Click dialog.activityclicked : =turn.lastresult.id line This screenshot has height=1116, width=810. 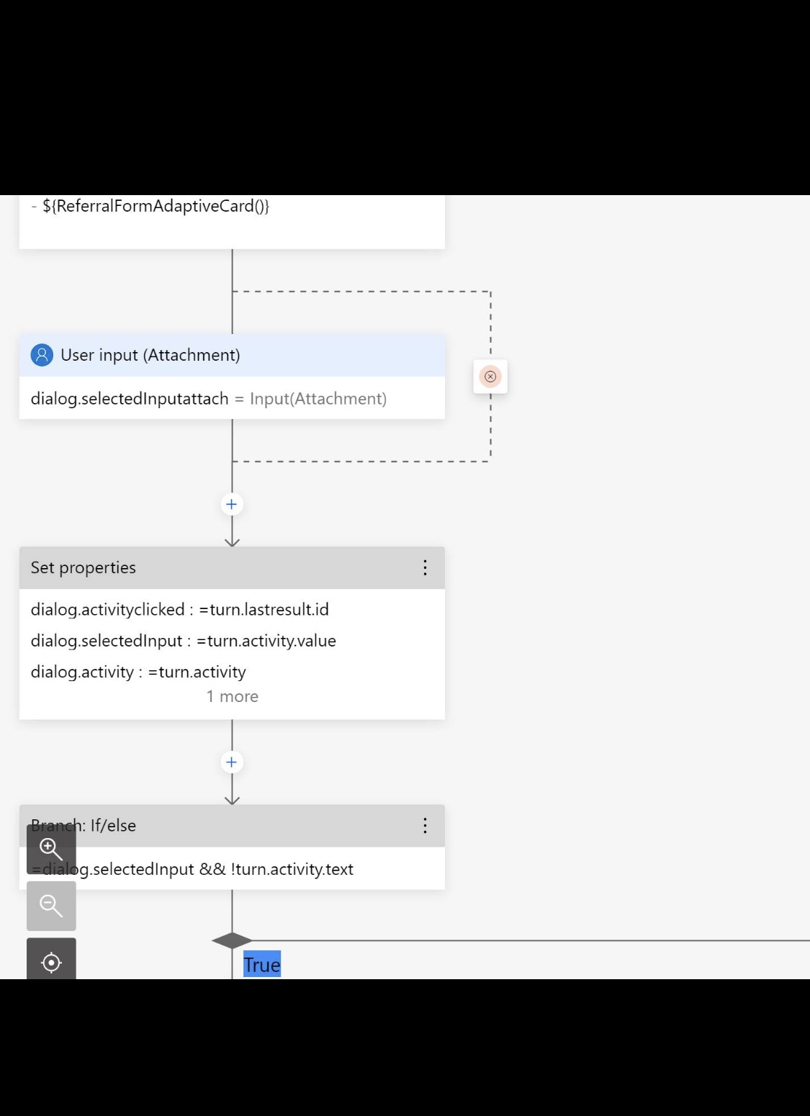180,610
